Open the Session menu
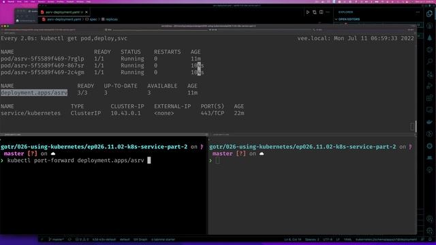This screenshot has width=436, height=245. click(x=42, y=1)
